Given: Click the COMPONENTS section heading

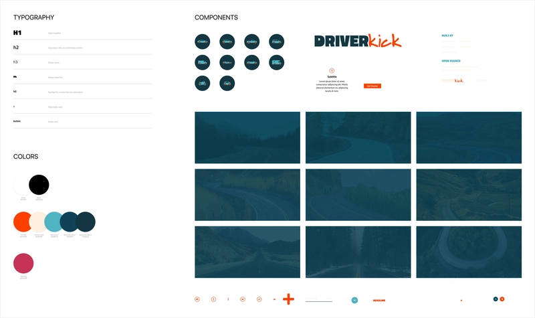Looking at the screenshot, I should [216, 17].
